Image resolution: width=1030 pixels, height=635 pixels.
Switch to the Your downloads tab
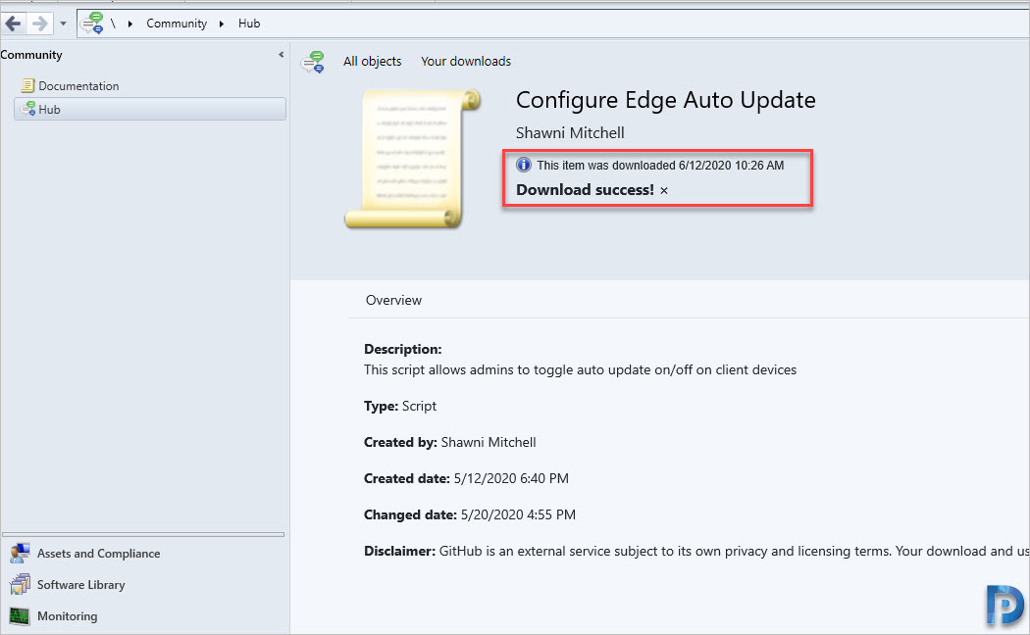(466, 61)
